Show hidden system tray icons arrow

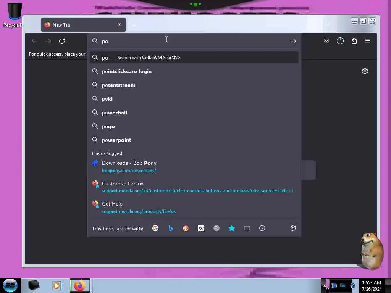pos(325,285)
